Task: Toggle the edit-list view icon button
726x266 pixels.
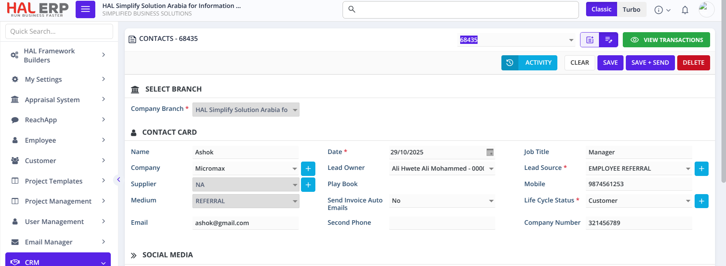Action: [x=608, y=40]
